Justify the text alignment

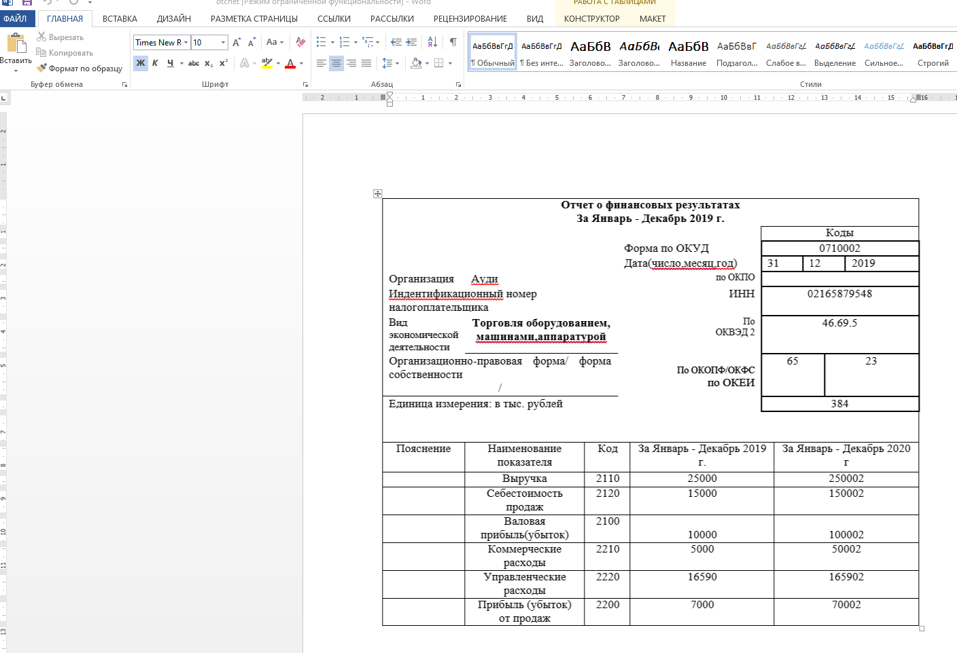click(x=366, y=63)
